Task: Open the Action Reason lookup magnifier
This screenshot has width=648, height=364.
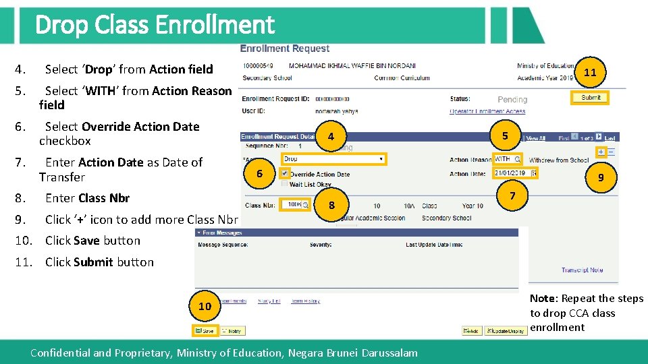Action: coord(518,159)
